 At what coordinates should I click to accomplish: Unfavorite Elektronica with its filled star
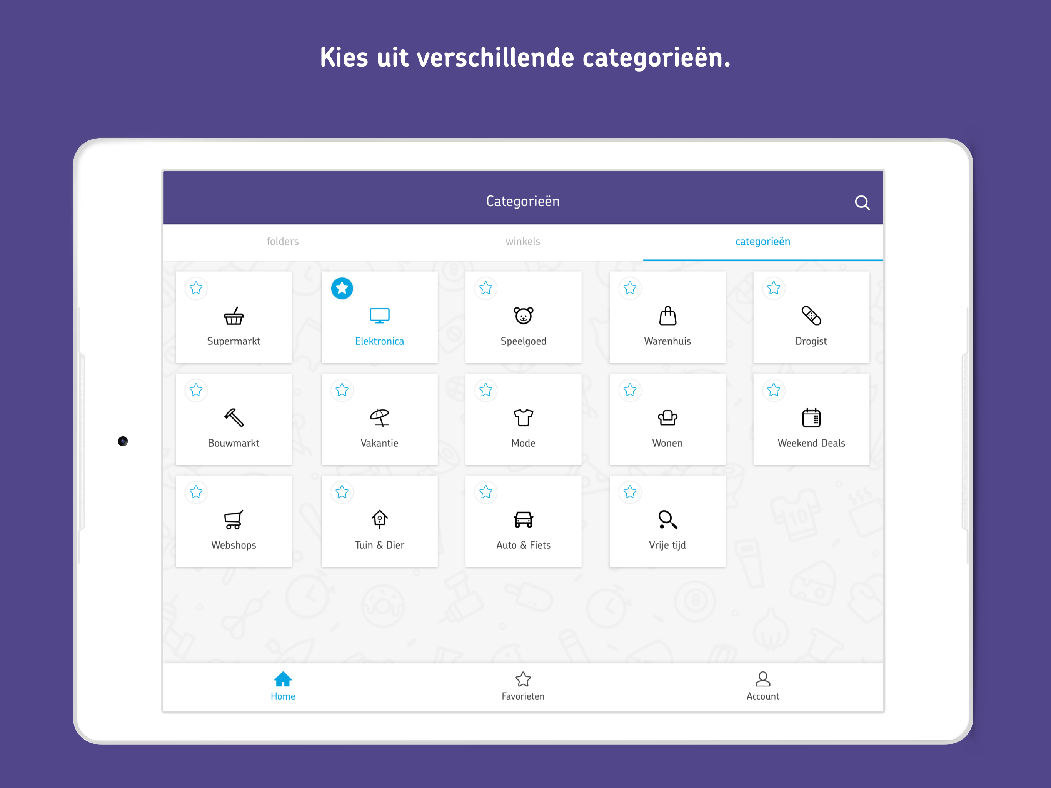[x=342, y=288]
